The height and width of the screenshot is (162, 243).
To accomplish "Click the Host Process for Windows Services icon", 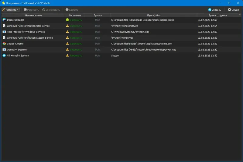I will 4,32.
